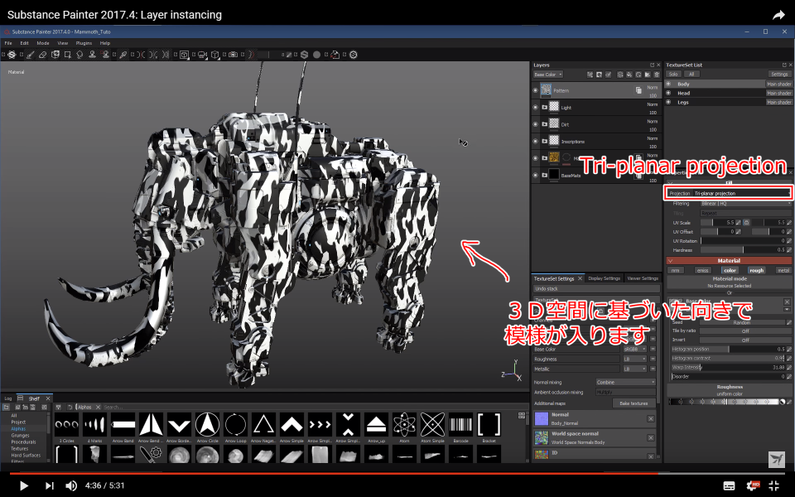The image size is (795, 497).
Task: Toggle visibility of Body texture set
Action: click(668, 84)
